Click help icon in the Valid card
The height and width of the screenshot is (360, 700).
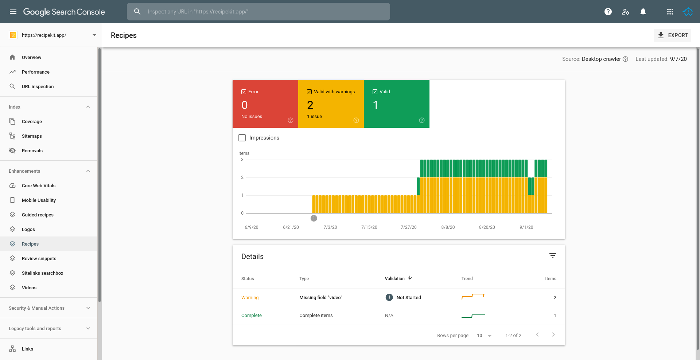pos(422,120)
